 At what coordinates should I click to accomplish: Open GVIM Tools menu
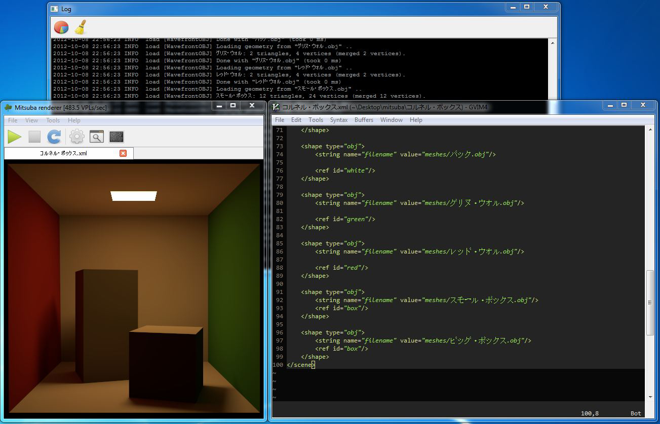pos(316,120)
